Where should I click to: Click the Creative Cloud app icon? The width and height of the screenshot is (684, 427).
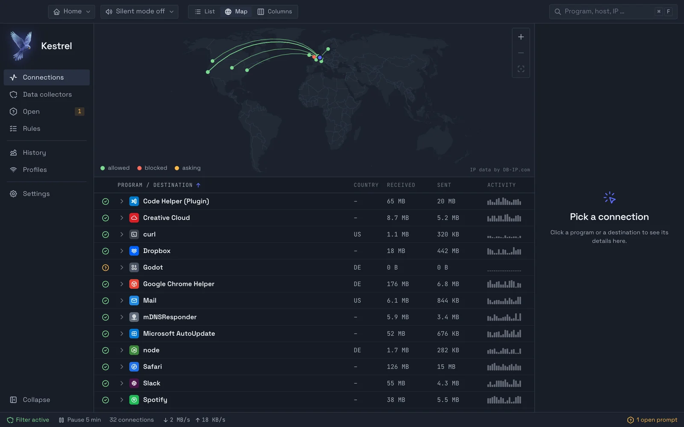point(134,218)
